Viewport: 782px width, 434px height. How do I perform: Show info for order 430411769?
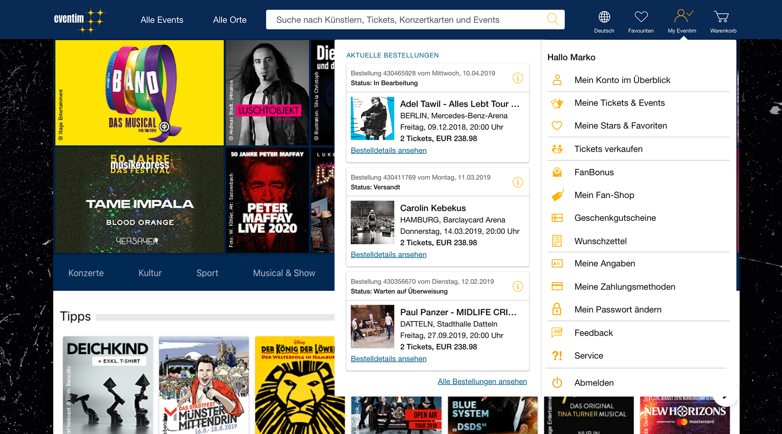click(x=518, y=182)
